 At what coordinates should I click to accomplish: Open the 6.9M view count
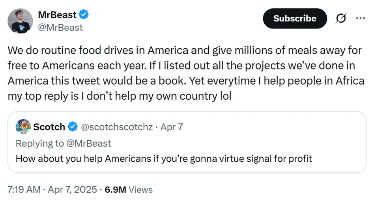point(115,189)
